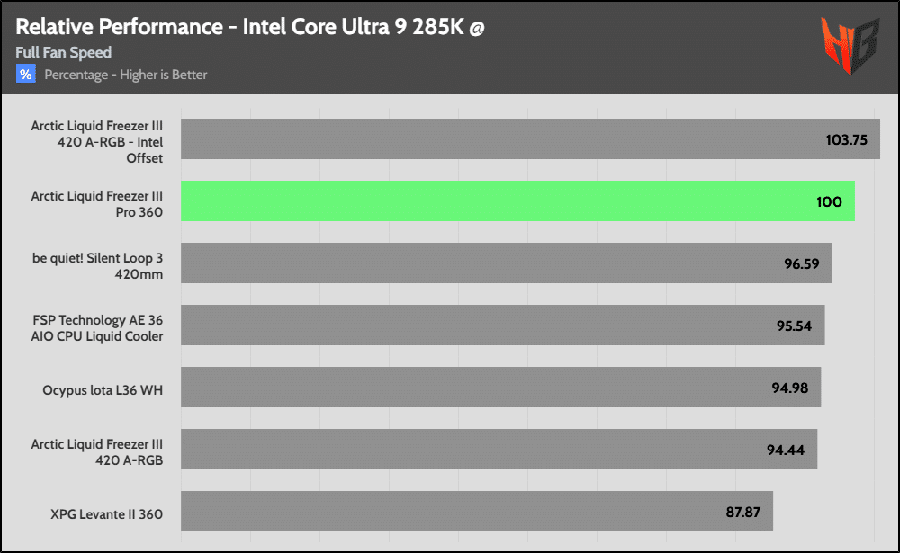Click the 'be quiet! Silent Loop 3 420mm' label
This screenshot has height=553, width=900.
tap(97, 263)
